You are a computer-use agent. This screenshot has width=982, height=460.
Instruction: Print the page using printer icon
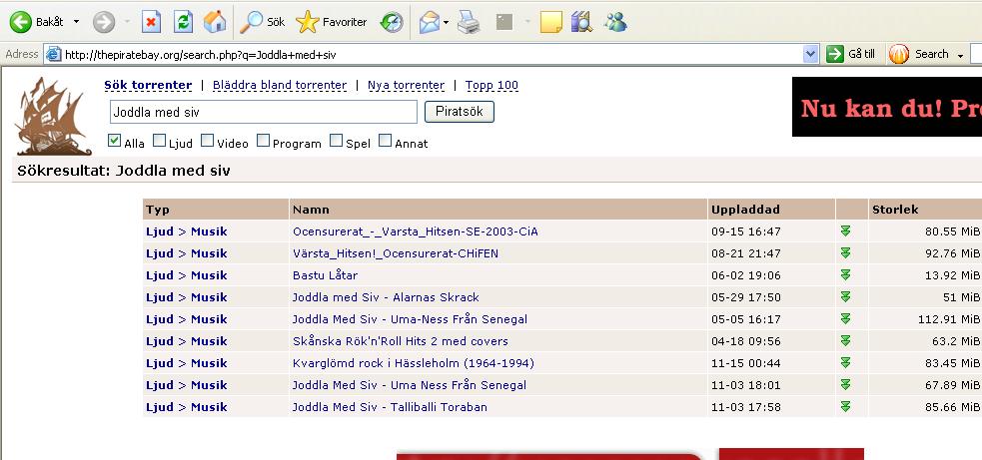pos(469,23)
